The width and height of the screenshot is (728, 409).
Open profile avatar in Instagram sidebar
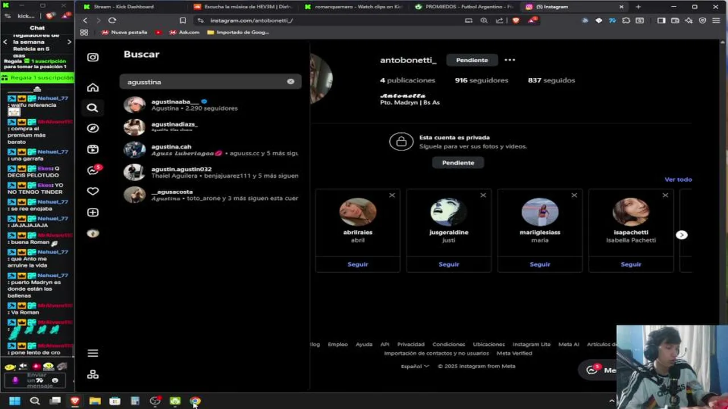pyautogui.click(x=93, y=233)
